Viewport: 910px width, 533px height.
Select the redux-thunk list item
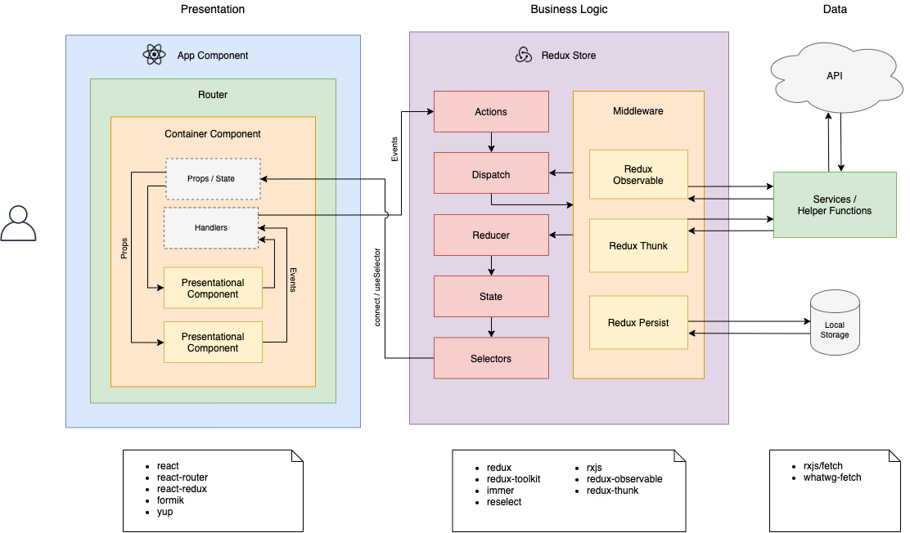tap(612, 490)
